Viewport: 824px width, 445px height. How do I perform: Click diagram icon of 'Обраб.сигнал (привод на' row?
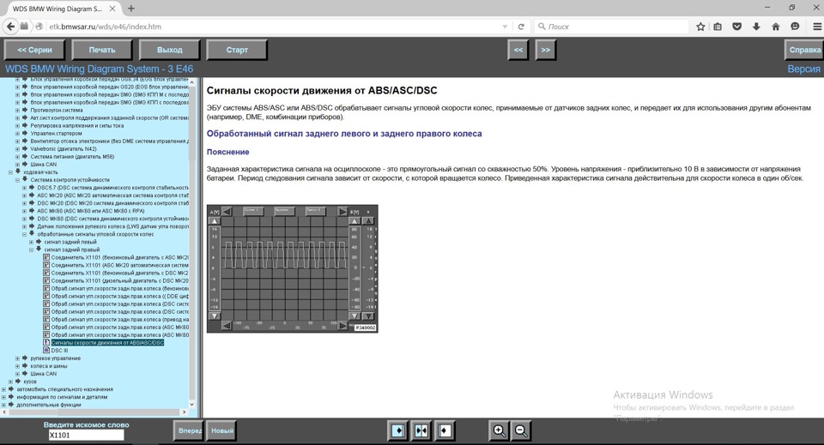click(46, 319)
